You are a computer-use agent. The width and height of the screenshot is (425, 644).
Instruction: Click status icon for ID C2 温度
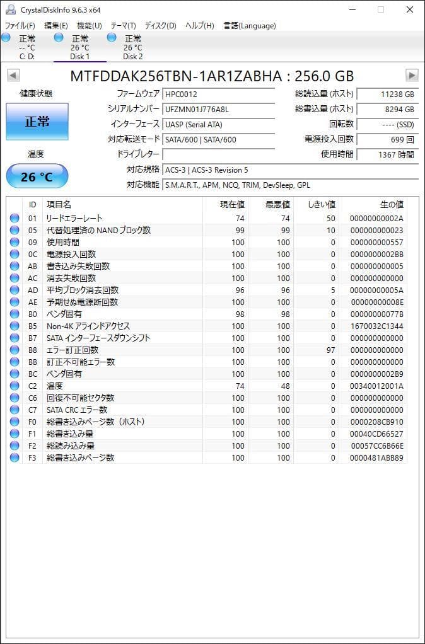15,386
